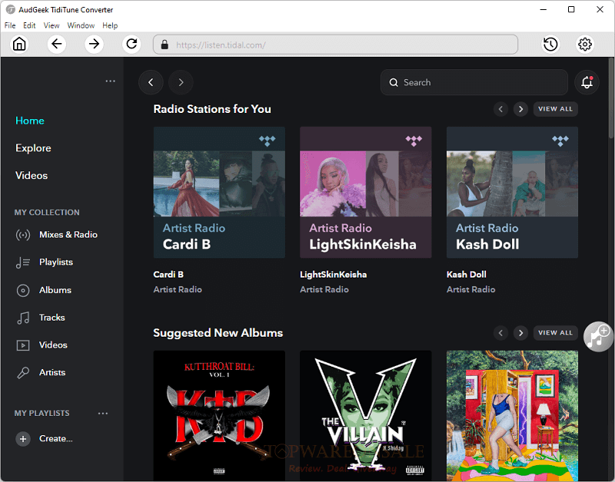Click the padlock icon in address bar
The width and height of the screenshot is (615, 482).
(165, 45)
